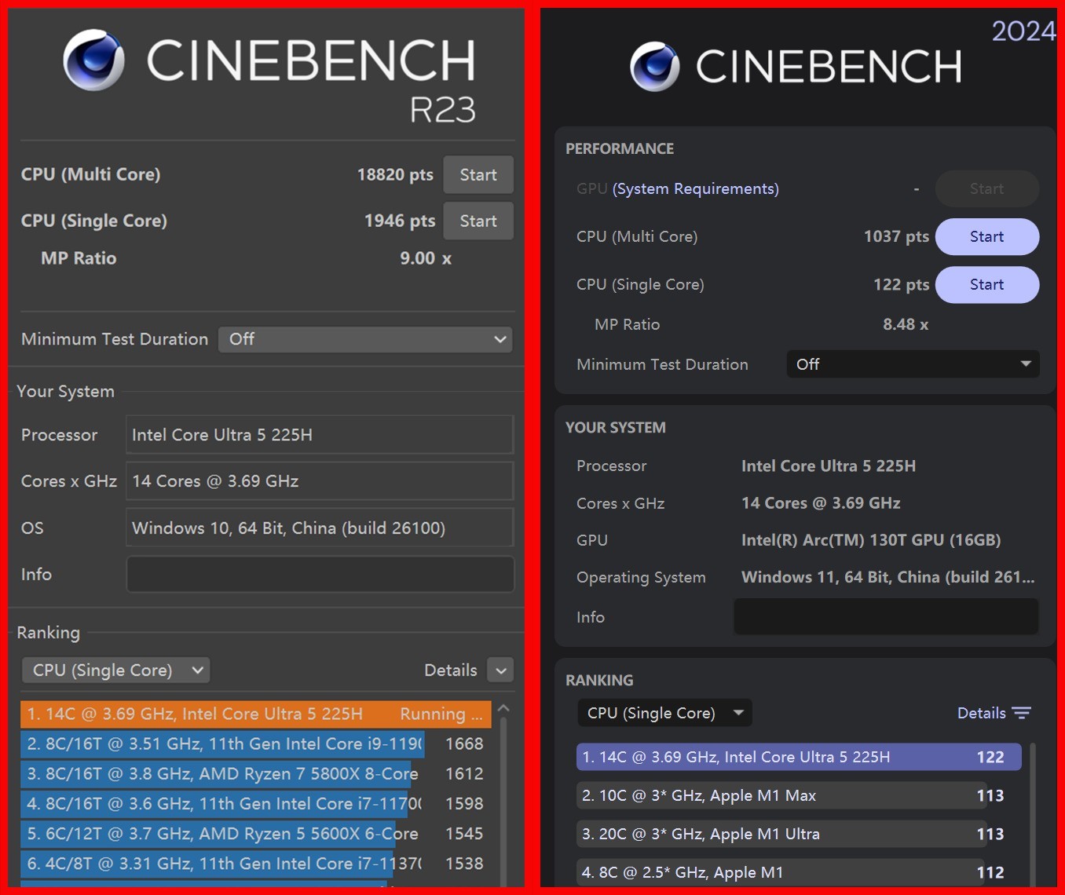The width and height of the screenshot is (1065, 895).
Task: Select R23 ranking row AMD Ryzen 5 5600X 6-Core
Action: (256, 833)
